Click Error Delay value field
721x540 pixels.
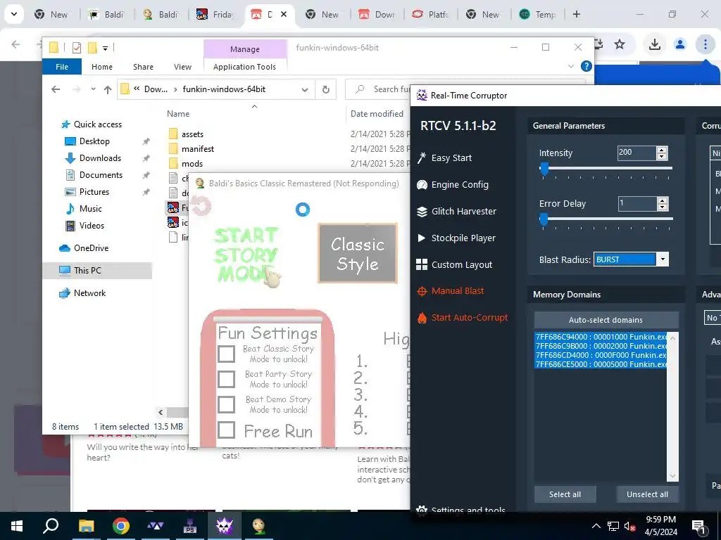pyautogui.click(x=637, y=204)
